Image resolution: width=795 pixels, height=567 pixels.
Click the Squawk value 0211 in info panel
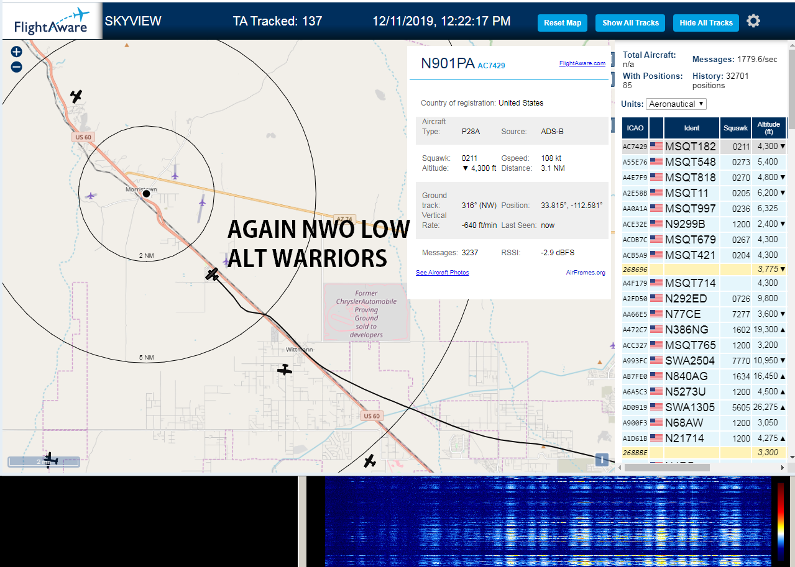pos(471,158)
